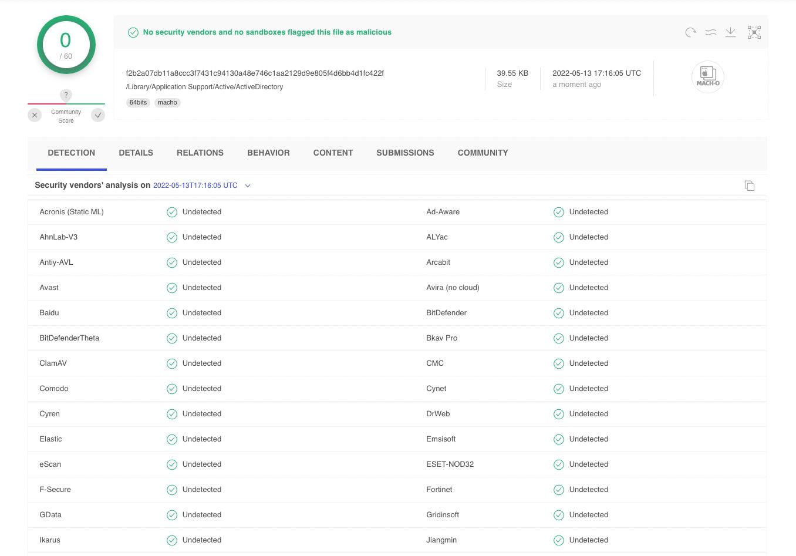This screenshot has height=556, width=796.
Task: Click the MACH-O file type icon
Action: [x=707, y=77]
